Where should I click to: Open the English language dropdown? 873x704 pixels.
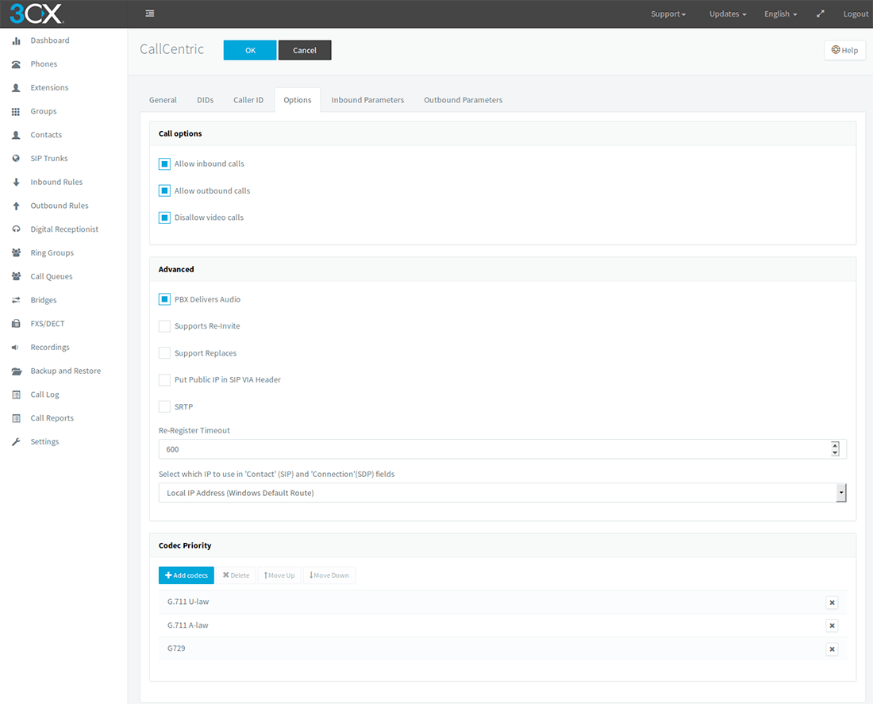tap(779, 13)
